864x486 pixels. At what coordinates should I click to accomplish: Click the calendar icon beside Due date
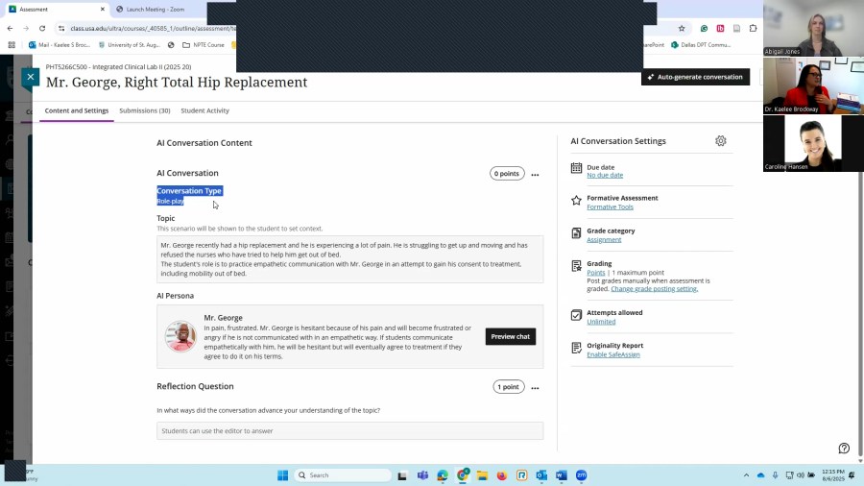(576, 168)
